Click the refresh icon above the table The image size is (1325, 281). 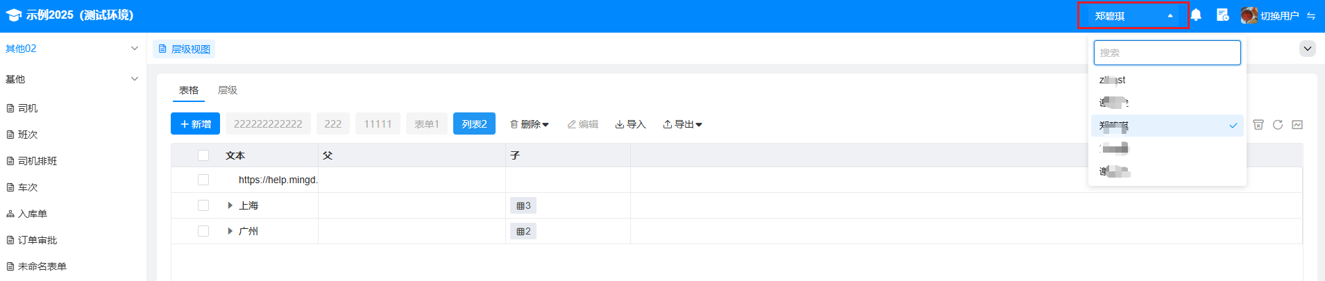[1278, 124]
